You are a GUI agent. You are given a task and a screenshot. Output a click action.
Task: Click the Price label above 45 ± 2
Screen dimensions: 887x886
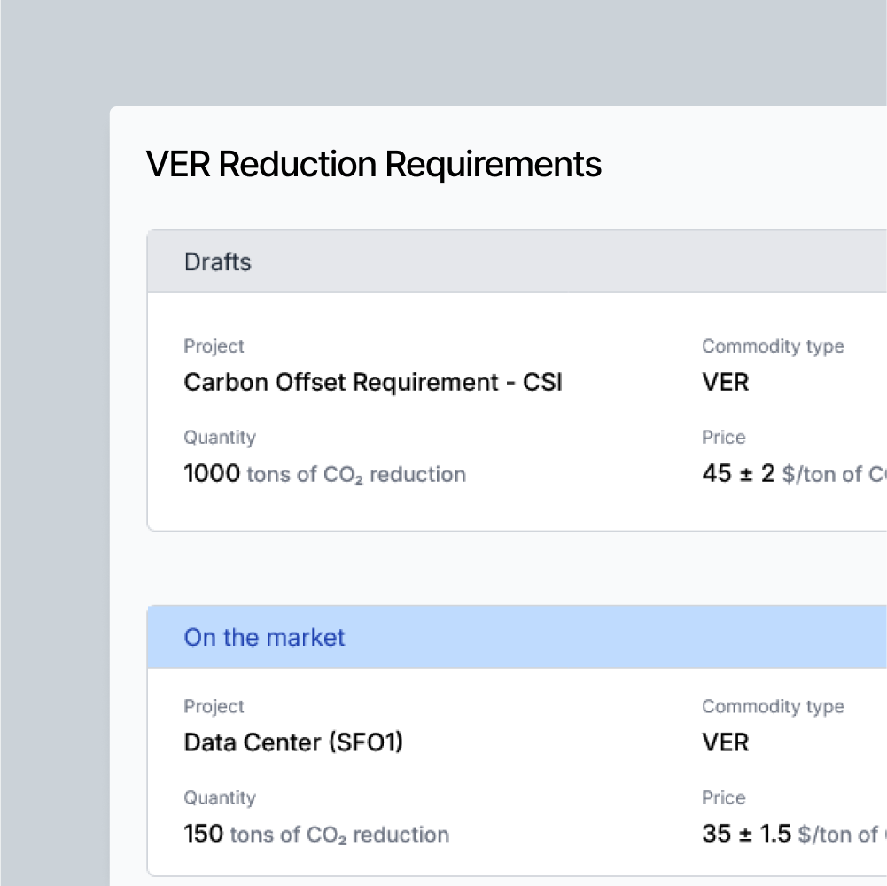point(724,438)
